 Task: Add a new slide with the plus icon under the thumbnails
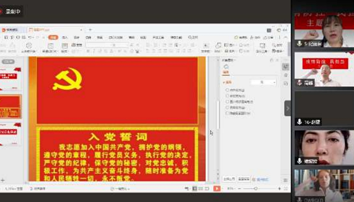pyautogui.click(x=3, y=180)
